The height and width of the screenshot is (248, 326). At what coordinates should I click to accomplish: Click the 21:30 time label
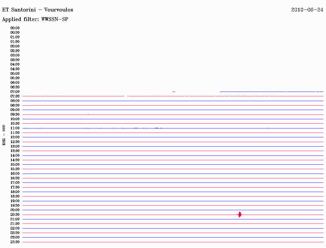point(15,224)
